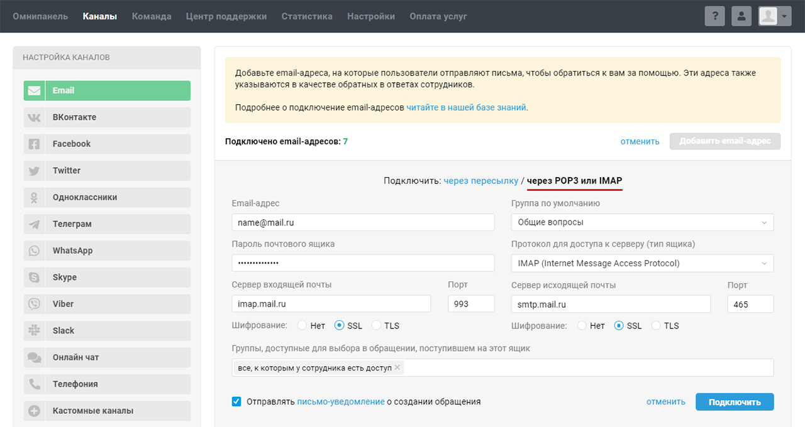Follow the читайте в нашей базе знаний link
This screenshot has width=805, height=427.
pyautogui.click(x=466, y=107)
